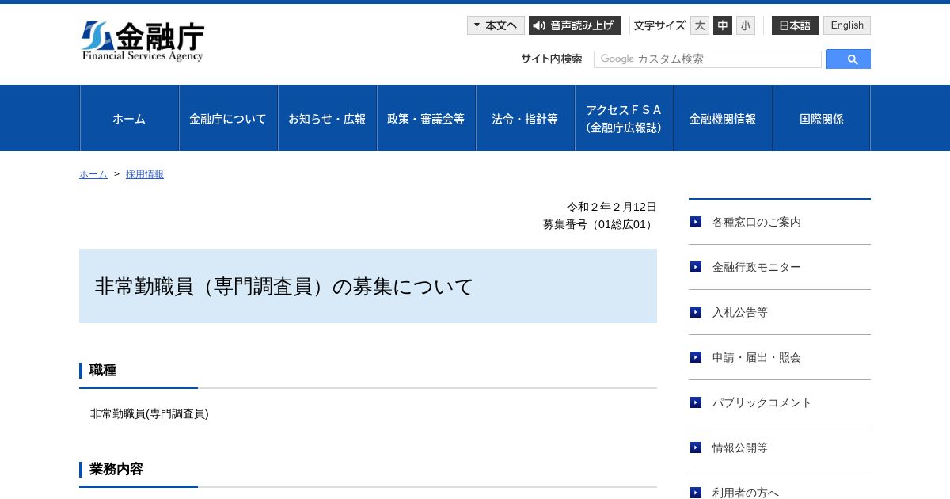The height and width of the screenshot is (499, 950).
Task: Open アクセスFSA navigation item
Action: click(x=625, y=118)
